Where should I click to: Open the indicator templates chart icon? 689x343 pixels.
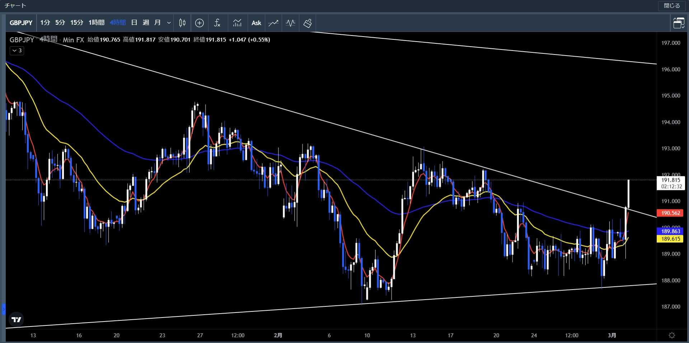(237, 23)
